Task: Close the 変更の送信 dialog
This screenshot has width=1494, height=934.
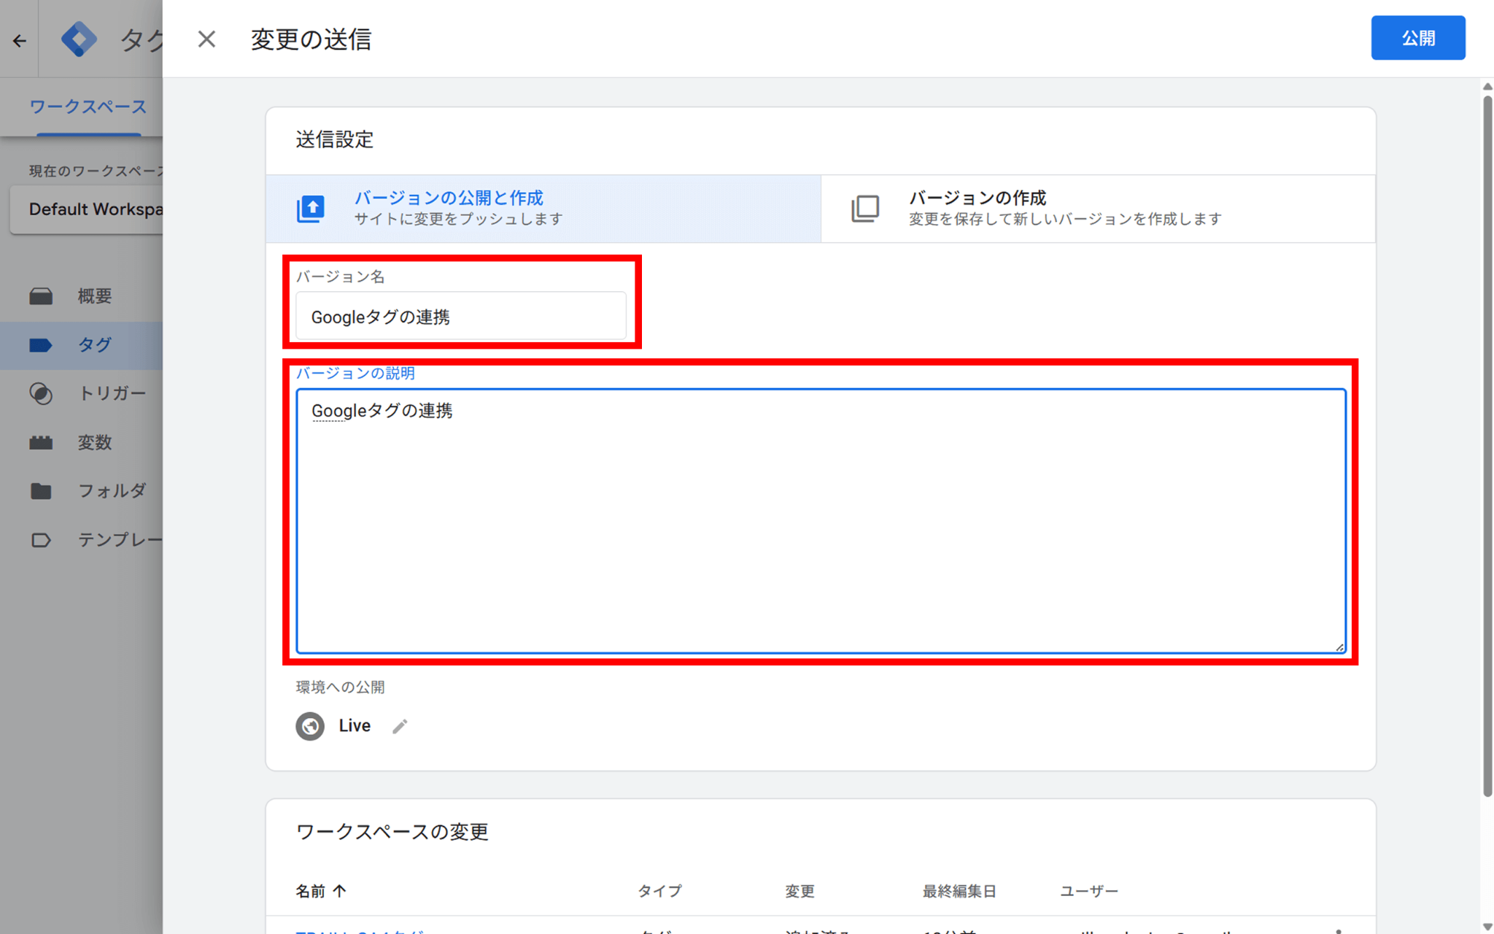Action: [x=206, y=39]
